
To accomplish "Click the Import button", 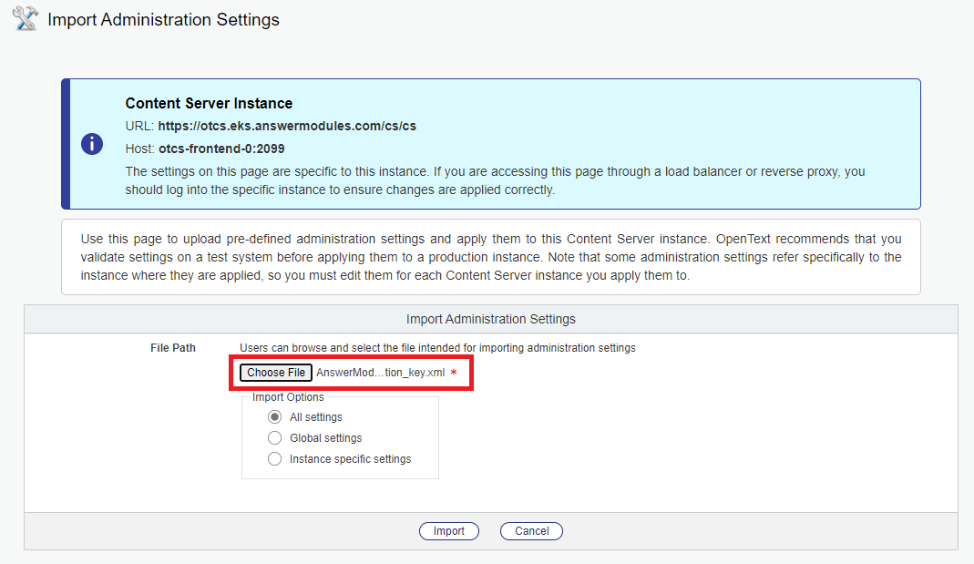I will (x=448, y=530).
